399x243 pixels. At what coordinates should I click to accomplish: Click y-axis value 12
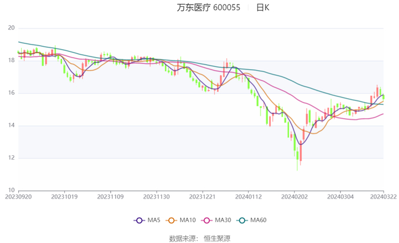pos(11,157)
